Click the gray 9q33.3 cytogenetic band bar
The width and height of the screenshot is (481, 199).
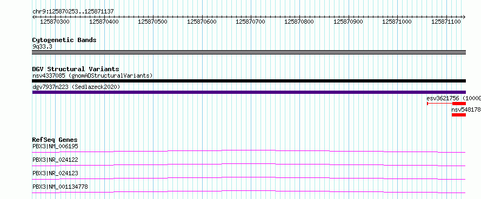[249, 52]
